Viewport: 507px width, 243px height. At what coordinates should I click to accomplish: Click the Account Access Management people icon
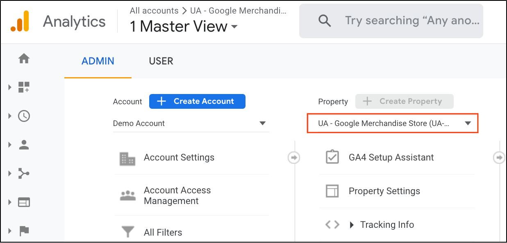127,195
